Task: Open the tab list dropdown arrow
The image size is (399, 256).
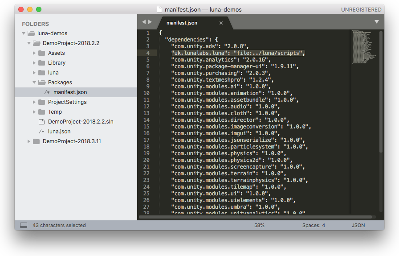Action: (x=376, y=22)
